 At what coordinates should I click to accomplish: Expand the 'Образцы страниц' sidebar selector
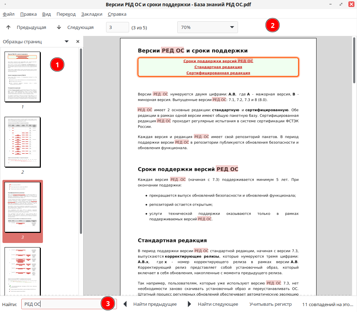(x=67, y=41)
